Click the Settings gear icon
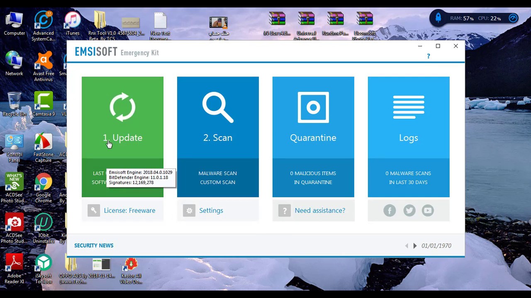This screenshot has height=298, width=531. pos(189,211)
